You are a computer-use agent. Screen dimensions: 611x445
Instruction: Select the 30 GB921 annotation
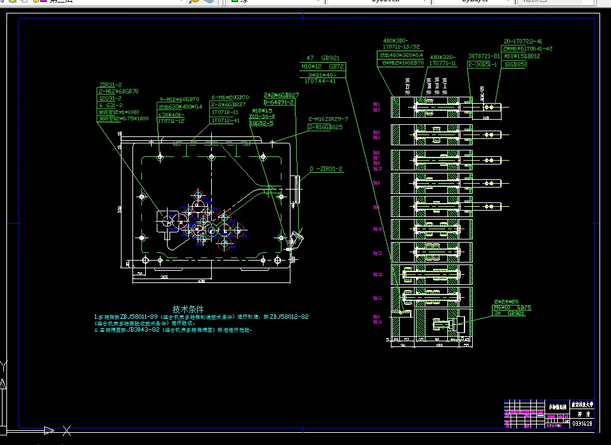tap(509, 313)
